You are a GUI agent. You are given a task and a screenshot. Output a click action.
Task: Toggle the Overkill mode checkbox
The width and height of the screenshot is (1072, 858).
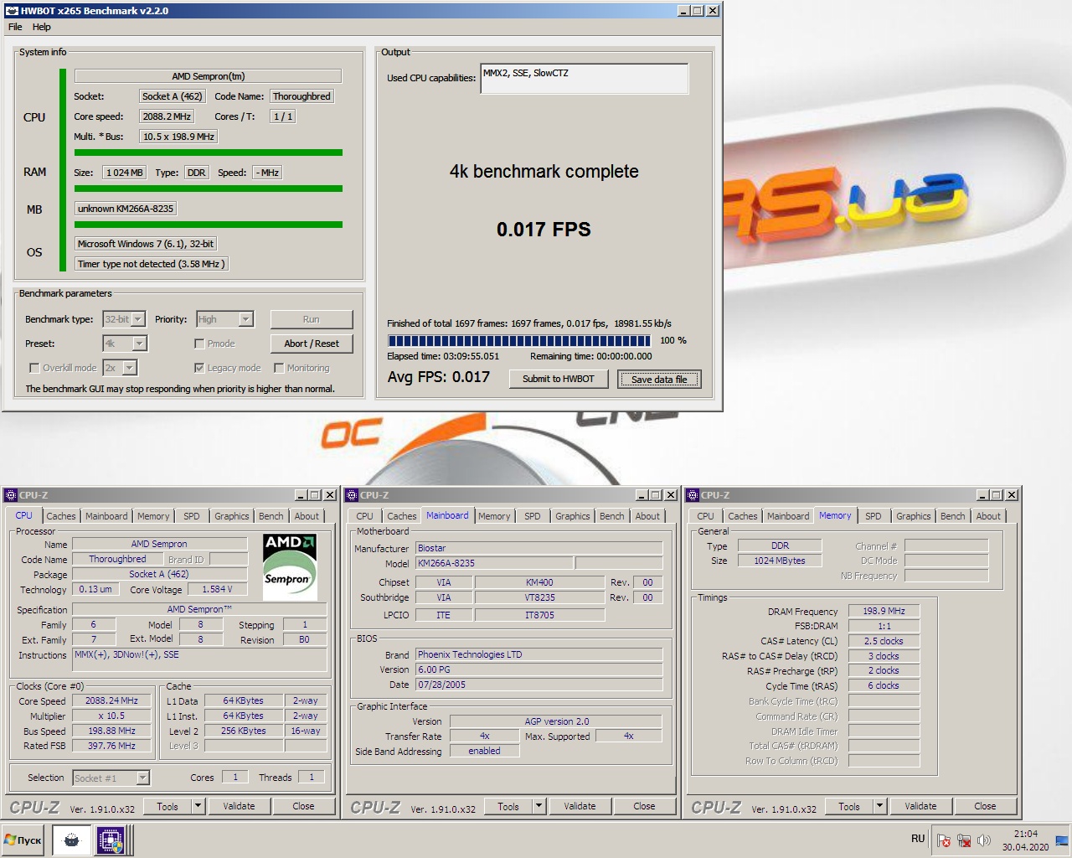pos(34,368)
